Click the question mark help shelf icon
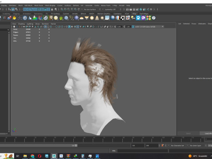This screenshot has width=212, height=159. 154,18
